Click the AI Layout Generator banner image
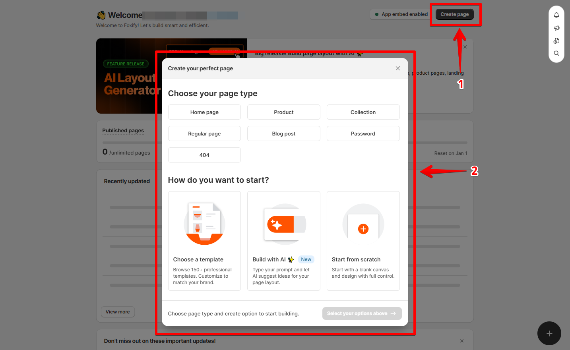 pyautogui.click(x=129, y=76)
